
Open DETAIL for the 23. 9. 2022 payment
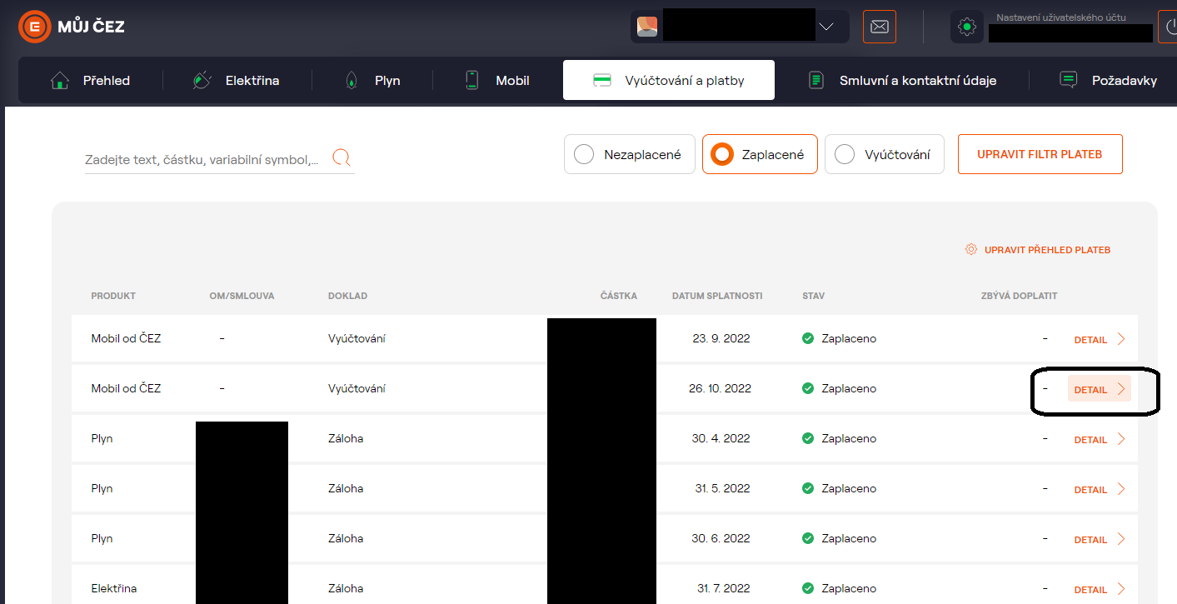1100,339
